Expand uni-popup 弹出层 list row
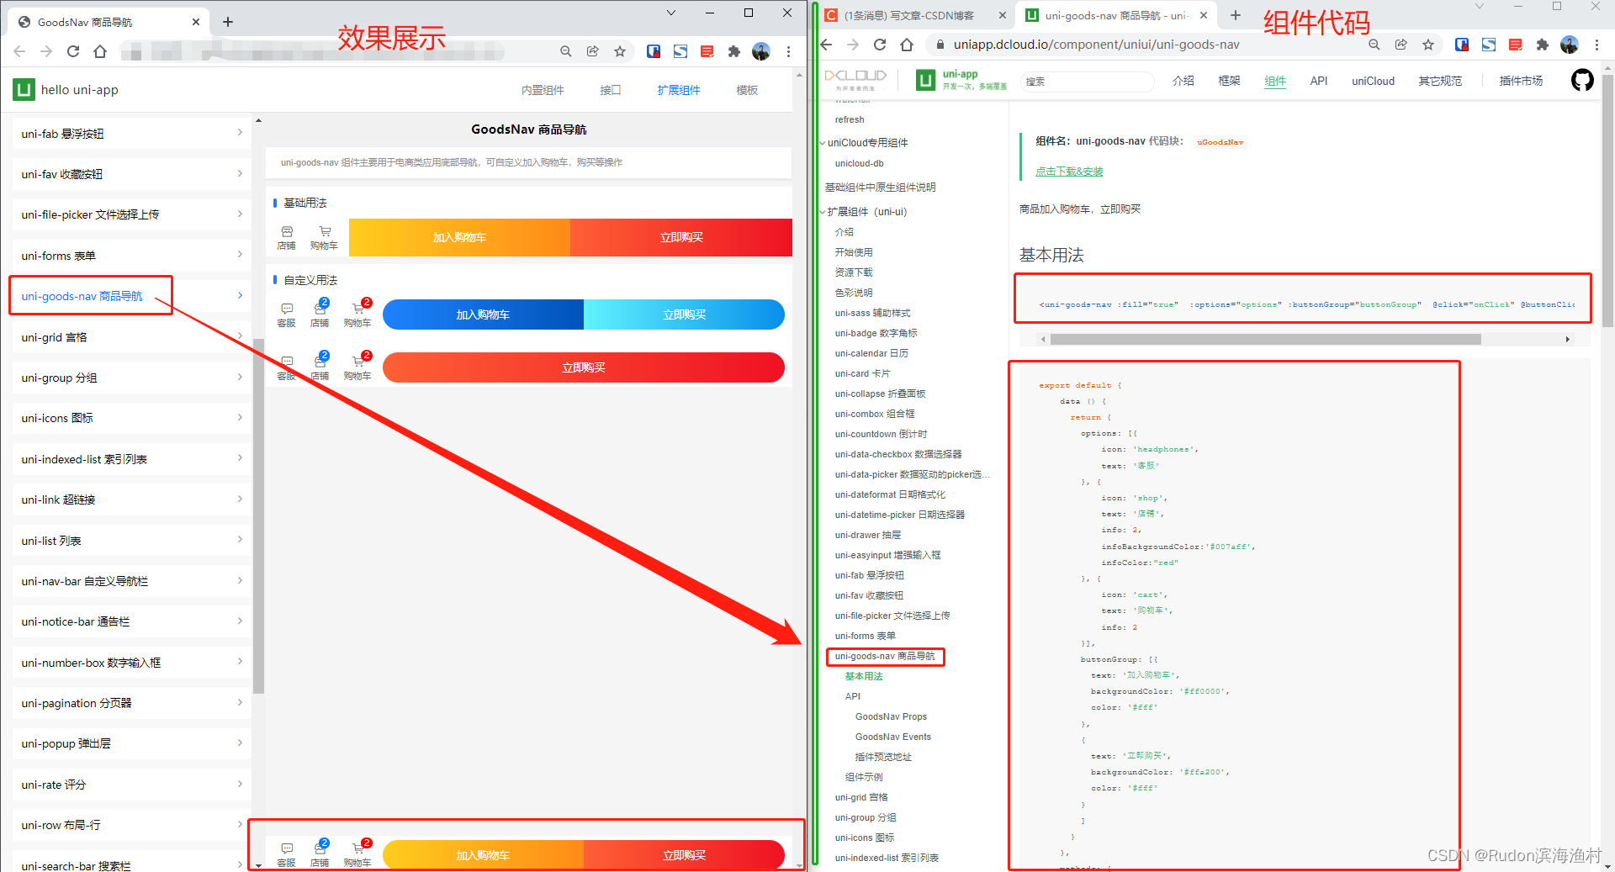The image size is (1615, 872). tap(132, 743)
